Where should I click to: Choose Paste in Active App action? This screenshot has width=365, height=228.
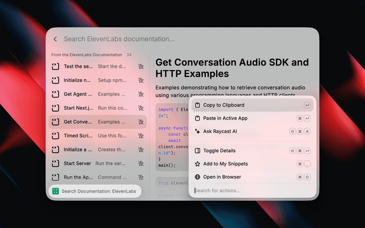[x=252, y=118]
